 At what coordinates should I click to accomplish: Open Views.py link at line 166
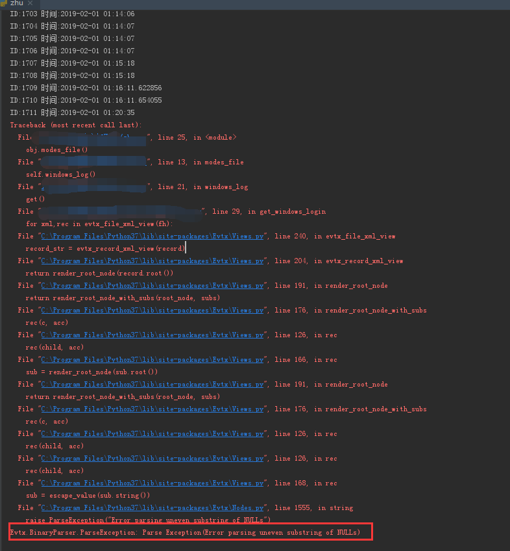coord(152,360)
